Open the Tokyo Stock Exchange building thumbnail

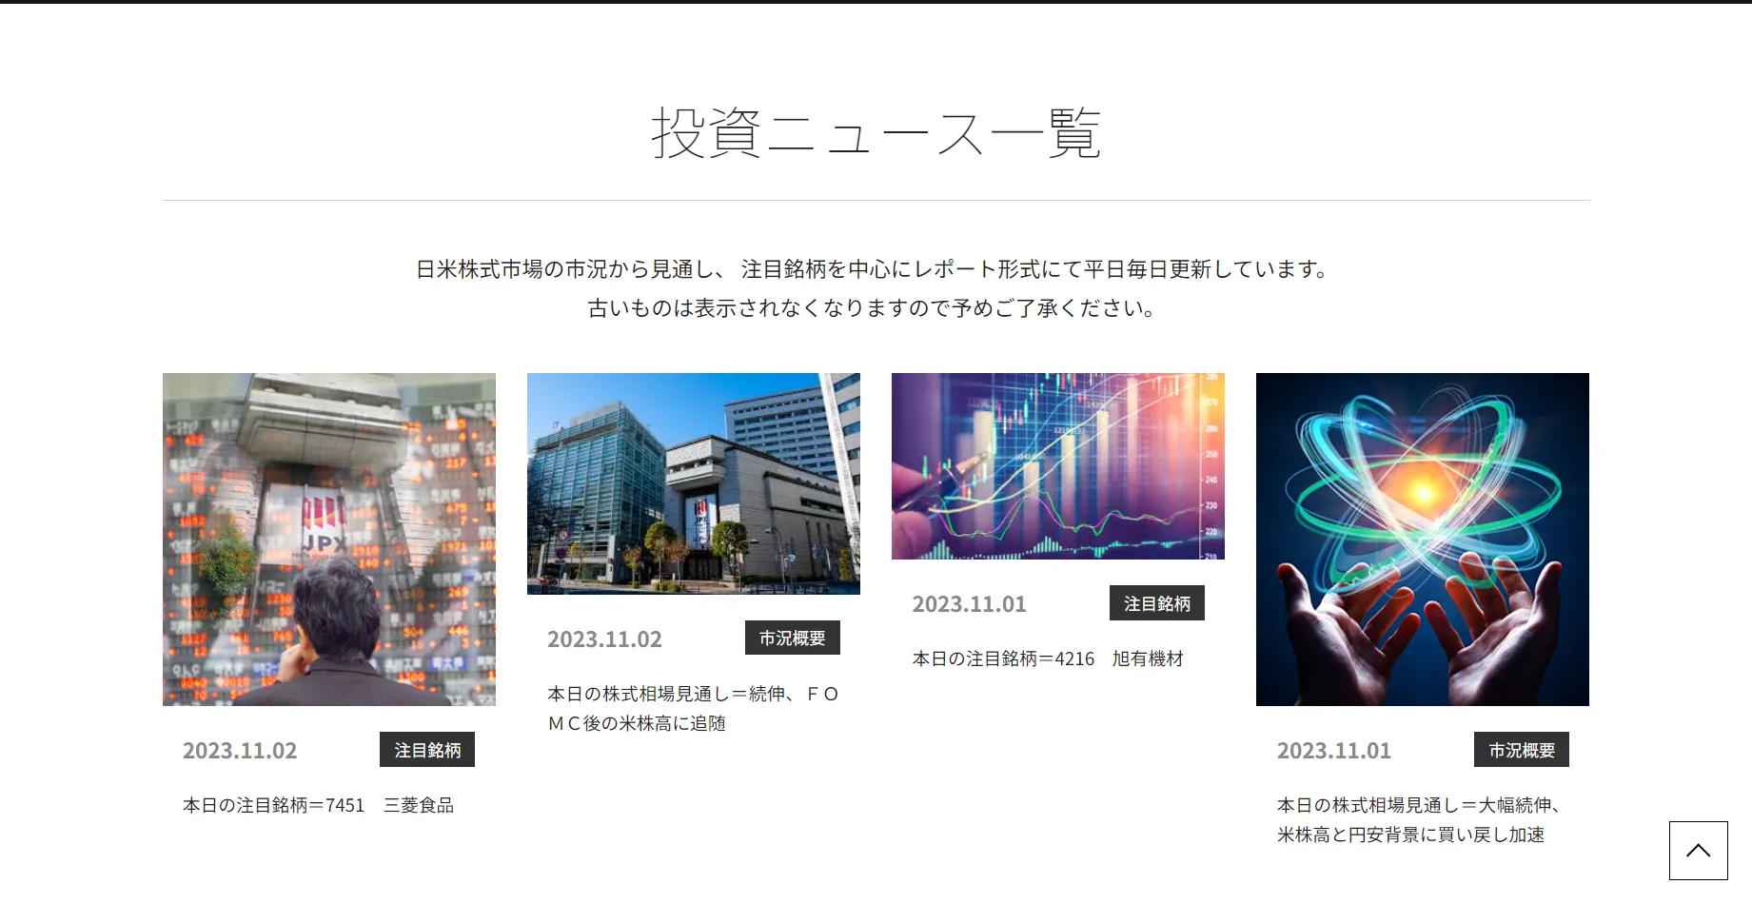(x=694, y=483)
